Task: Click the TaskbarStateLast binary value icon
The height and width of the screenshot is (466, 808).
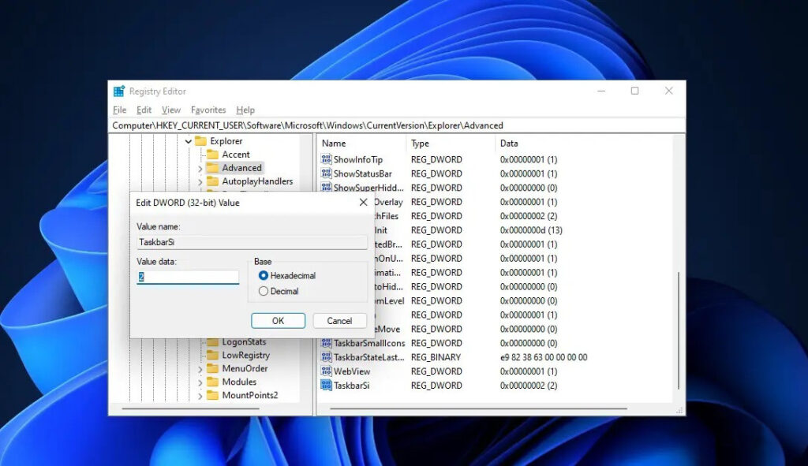Action: 326,357
